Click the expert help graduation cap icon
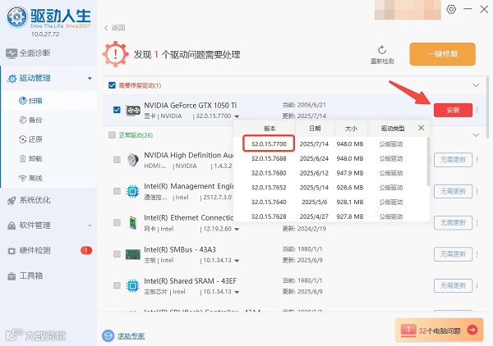Image resolution: width=493 pixels, height=346 pixels. click(108, 335)
